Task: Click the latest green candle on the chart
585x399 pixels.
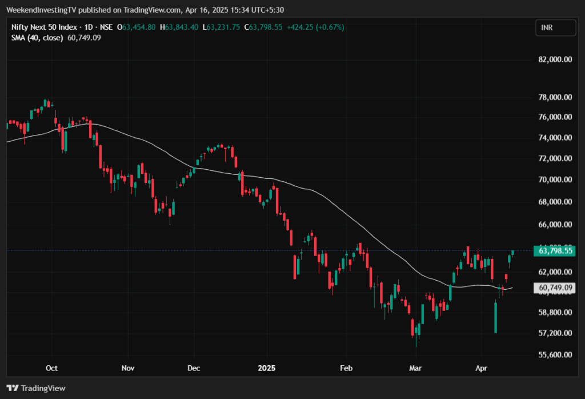Action: tap(513, 253)
